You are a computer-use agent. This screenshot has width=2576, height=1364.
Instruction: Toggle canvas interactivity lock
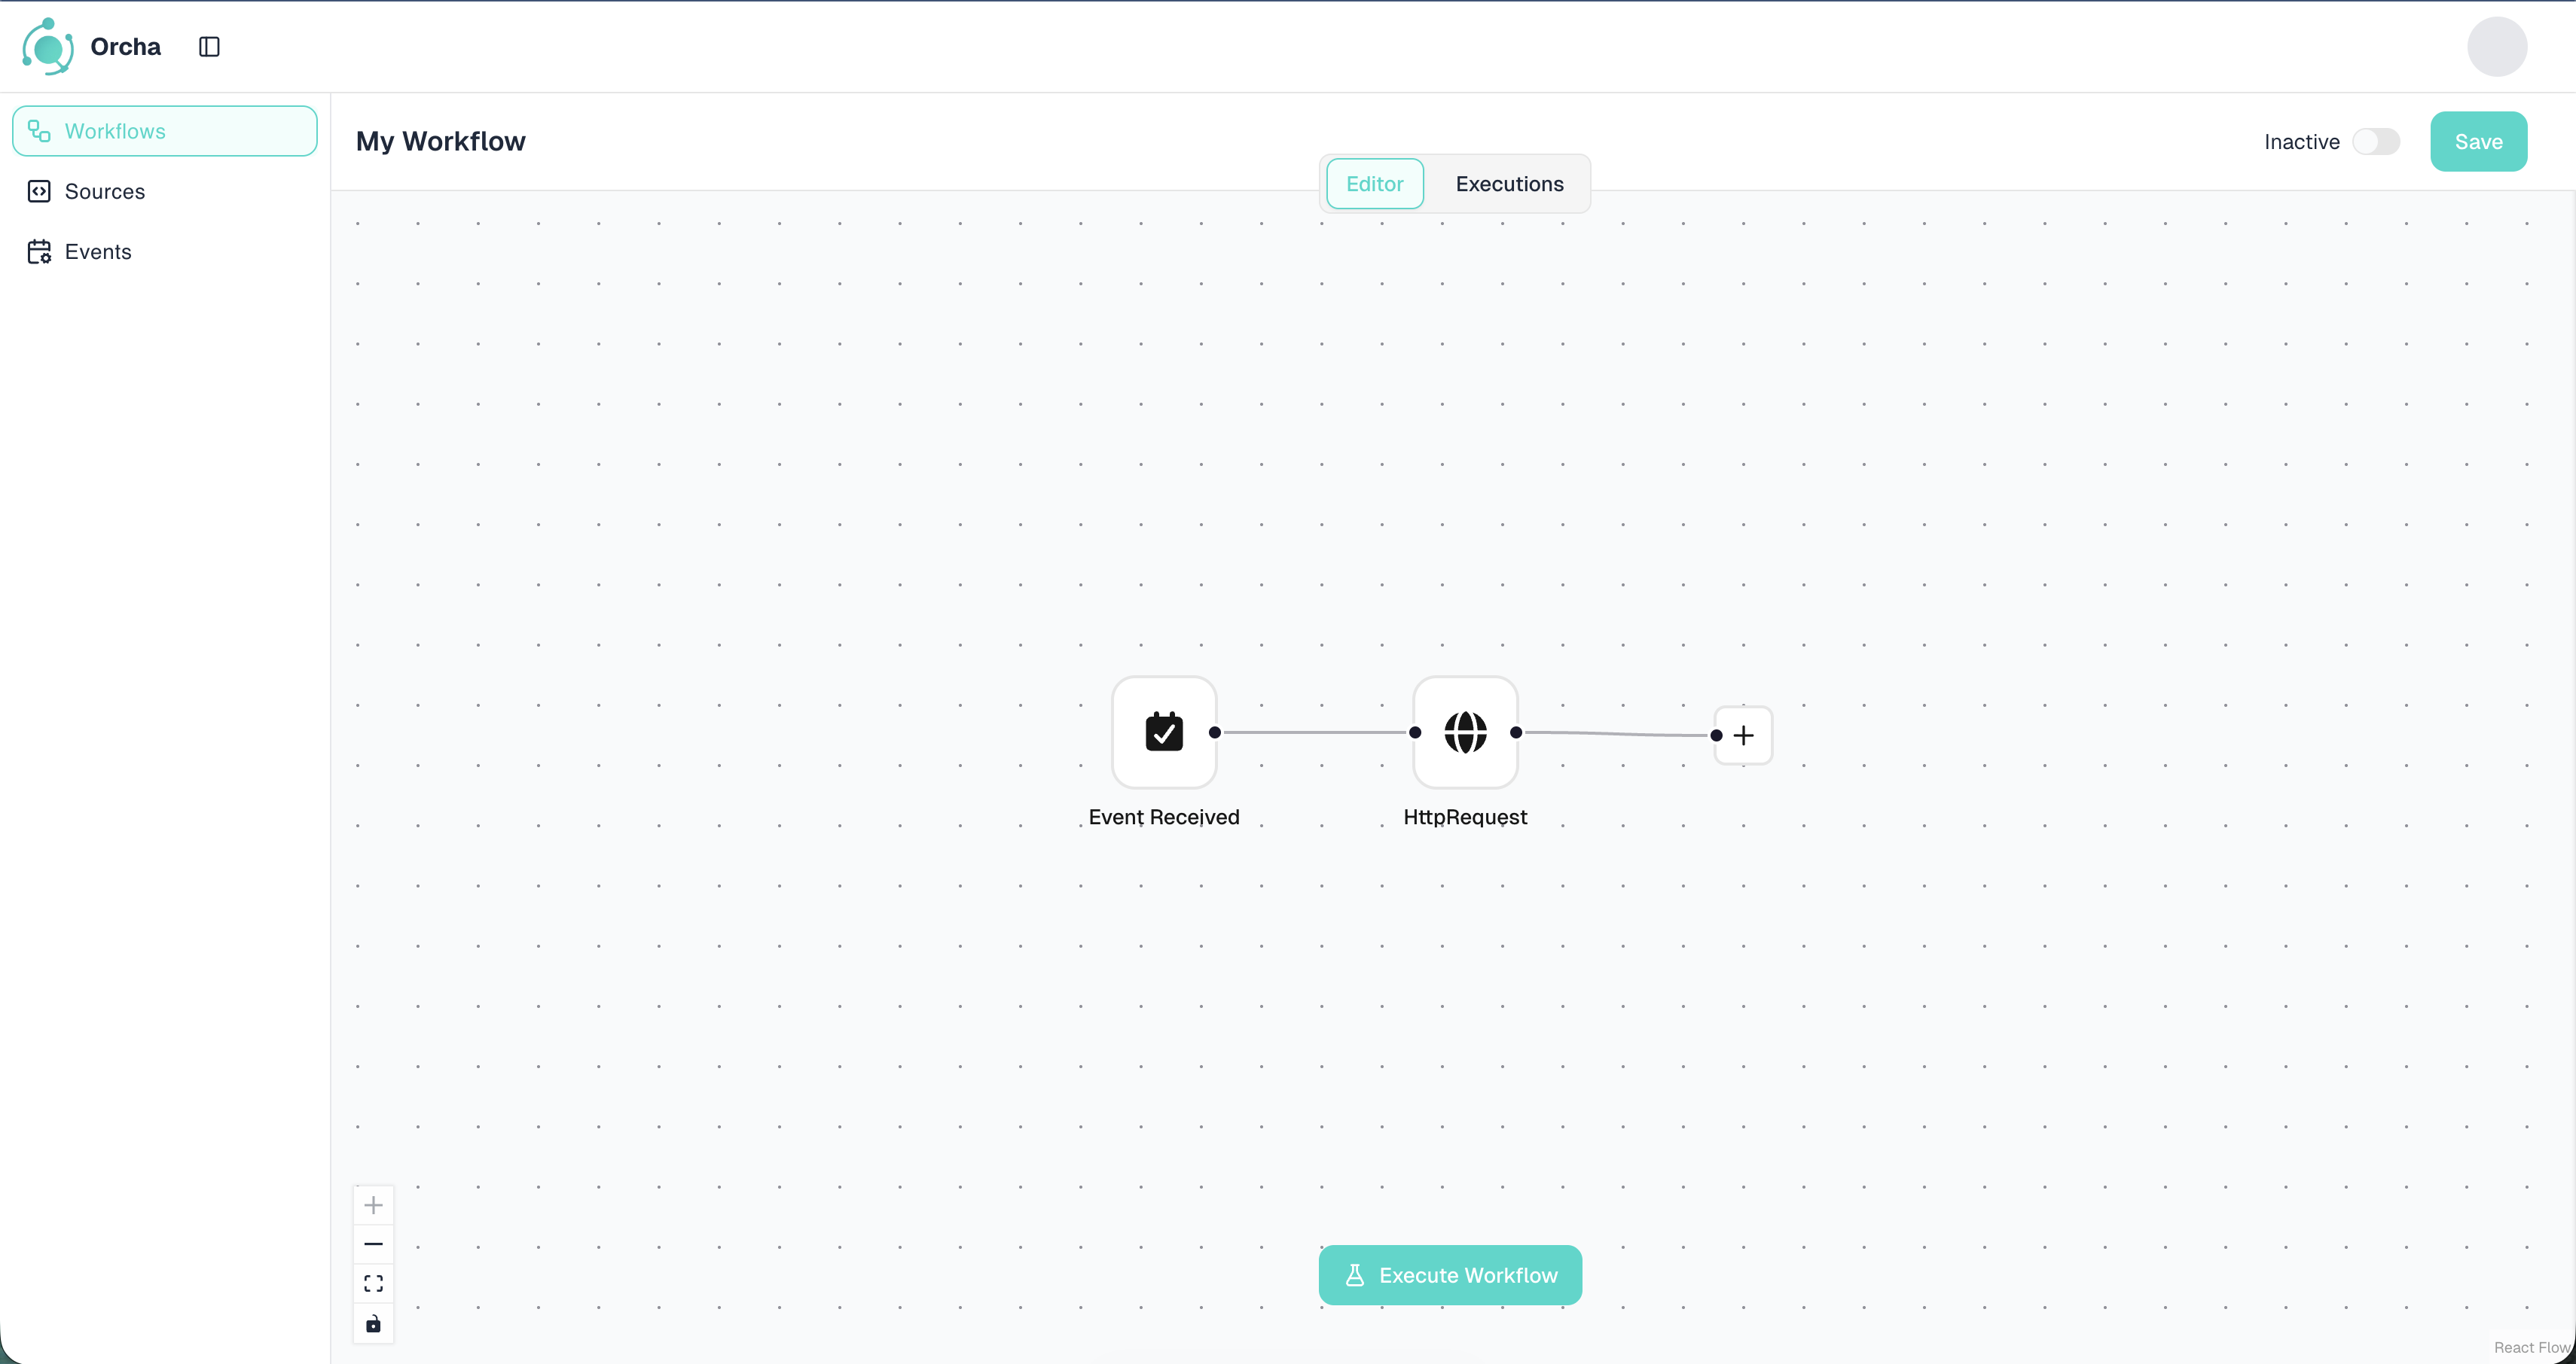tap(373, 1324)
